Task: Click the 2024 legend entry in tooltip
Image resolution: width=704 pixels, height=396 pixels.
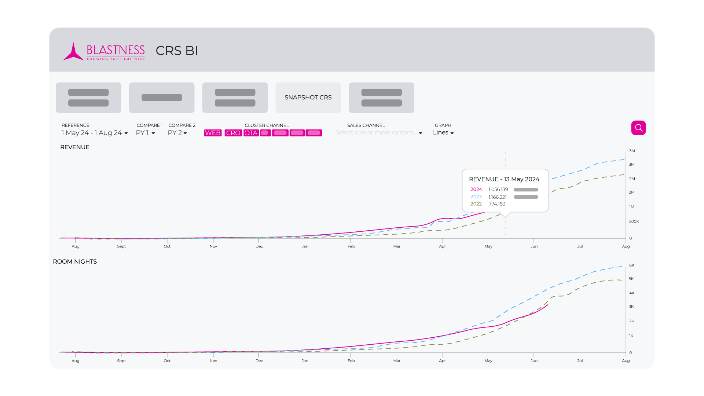Action: click(x=476, y=190)
